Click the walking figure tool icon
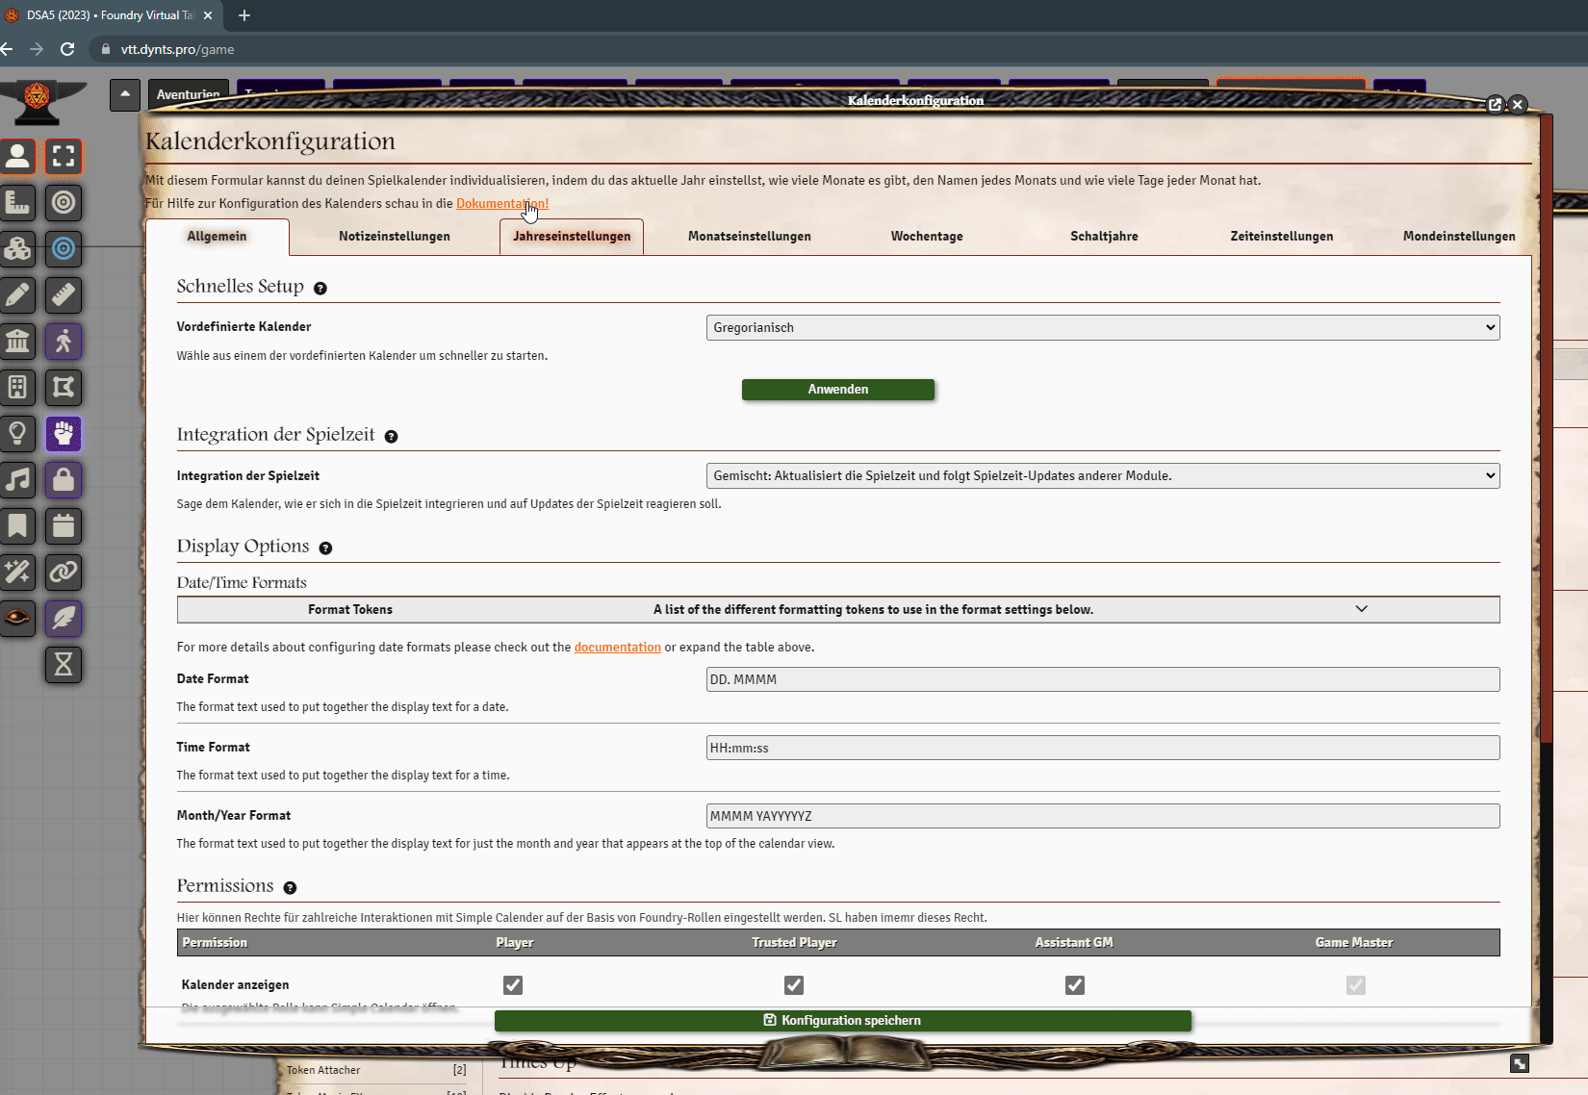This screenshot has height=1095, width=1588. point(64,342)
